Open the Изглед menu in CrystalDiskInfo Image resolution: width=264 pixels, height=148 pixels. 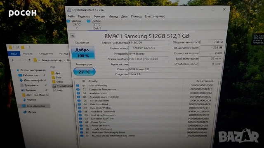coord(113,16)
